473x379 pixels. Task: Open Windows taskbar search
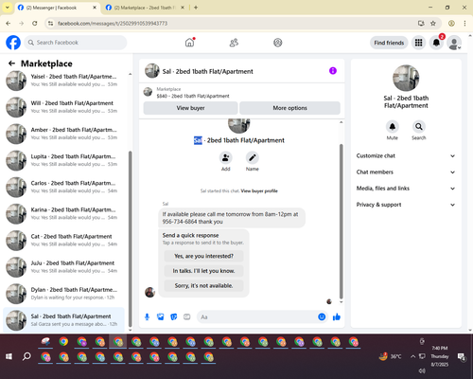point(26,356)
